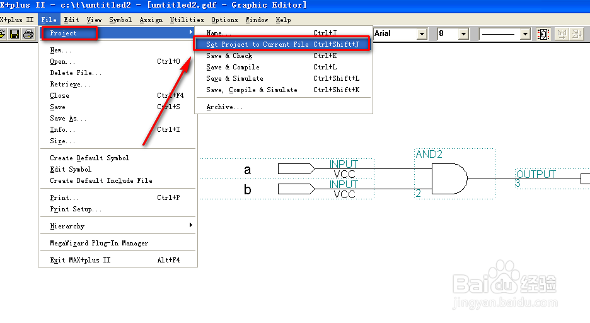
Task: Choose Delete File... entry
Action: point(118,73)
